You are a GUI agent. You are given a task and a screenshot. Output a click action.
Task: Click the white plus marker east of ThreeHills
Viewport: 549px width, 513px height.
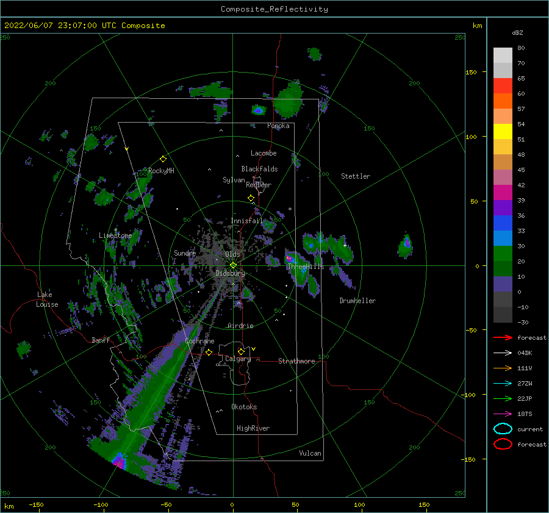[345, 245]
